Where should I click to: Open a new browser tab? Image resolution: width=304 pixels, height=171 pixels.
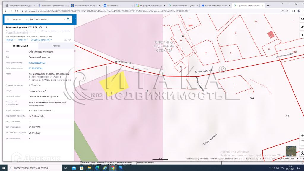268,6
